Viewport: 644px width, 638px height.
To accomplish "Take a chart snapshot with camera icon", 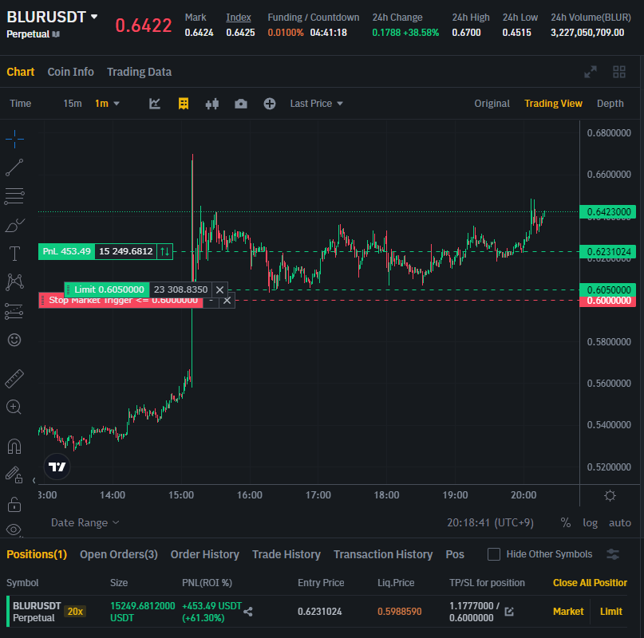I will (241, 104).
